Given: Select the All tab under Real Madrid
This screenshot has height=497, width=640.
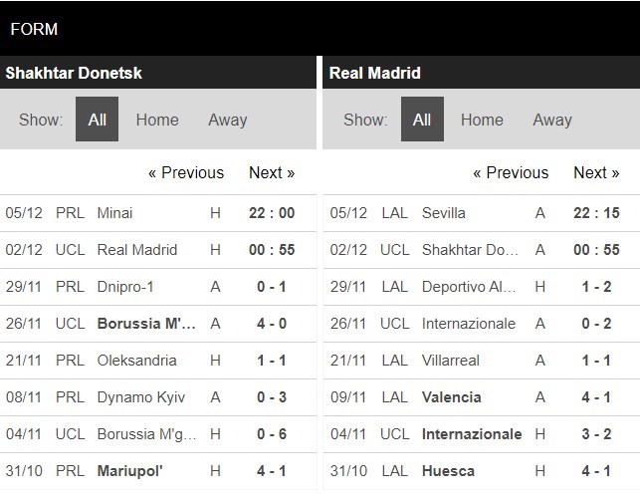Looking at the screenshot, I should (422, 120).
